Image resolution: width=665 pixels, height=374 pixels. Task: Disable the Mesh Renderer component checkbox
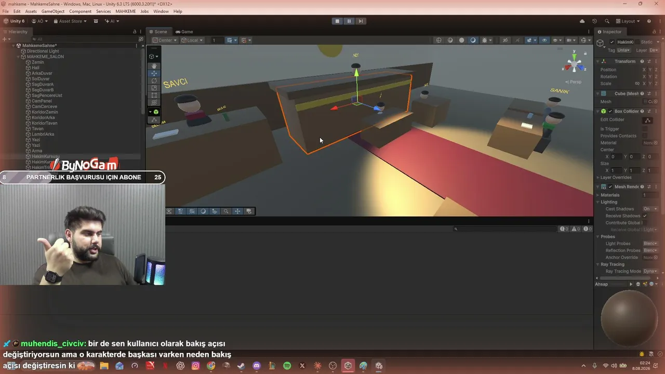[610, 186]
